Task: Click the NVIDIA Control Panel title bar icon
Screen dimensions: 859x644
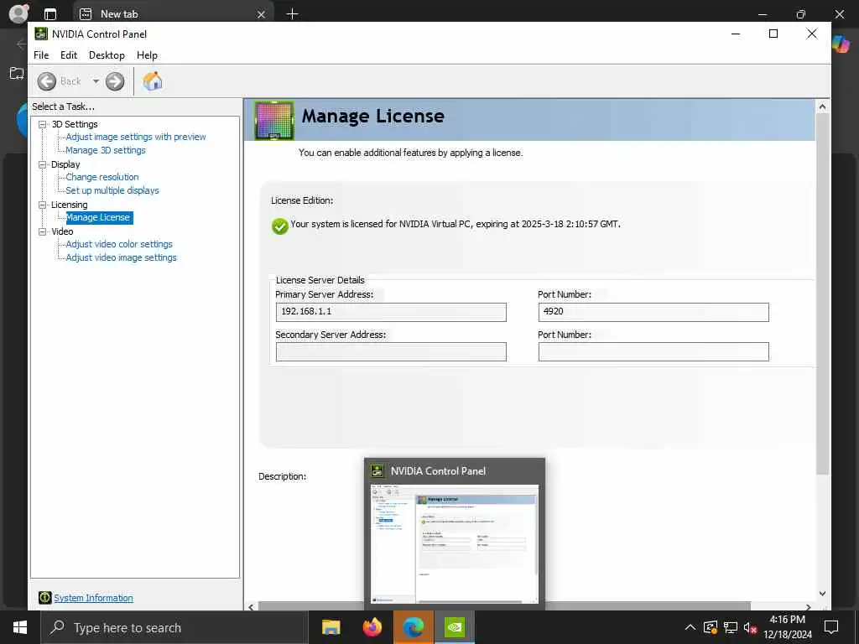Action: click(x=41, y=34)
